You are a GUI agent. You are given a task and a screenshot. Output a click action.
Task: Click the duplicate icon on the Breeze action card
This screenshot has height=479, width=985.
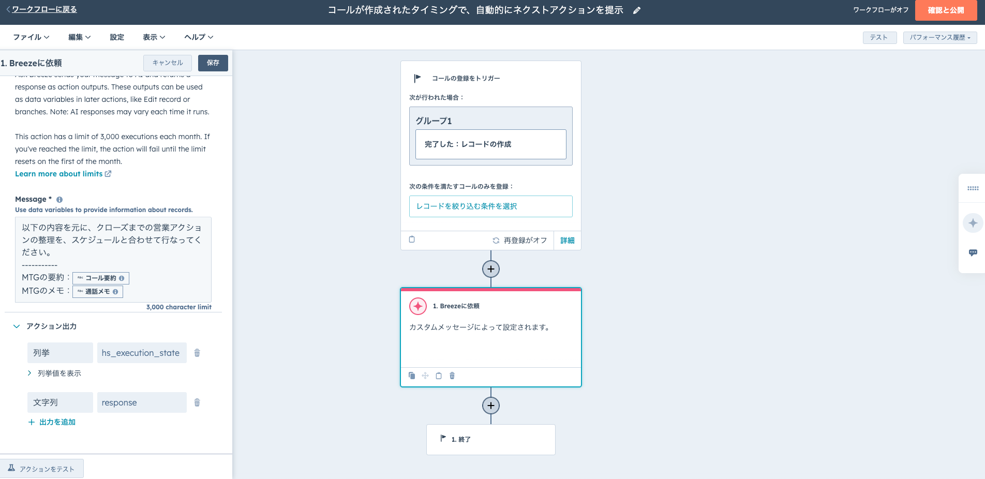pyautogui.click(x=412, y=376)
